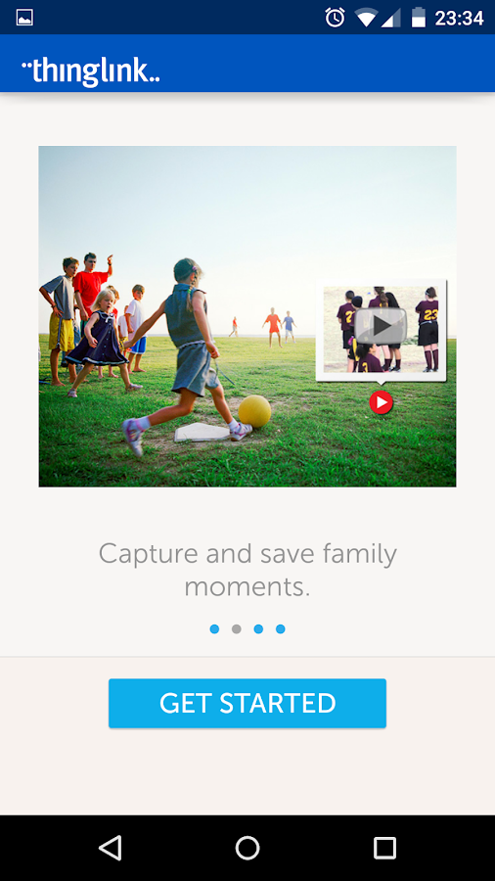Tap the kickball family photo
This screenshot has width=495, height=881.
247,316
